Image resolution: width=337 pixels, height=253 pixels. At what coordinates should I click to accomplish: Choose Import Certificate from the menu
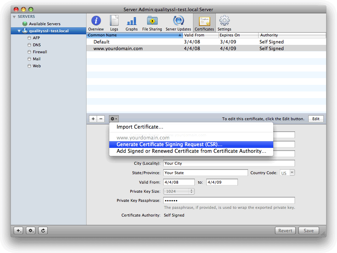click(x=191, y=127)
